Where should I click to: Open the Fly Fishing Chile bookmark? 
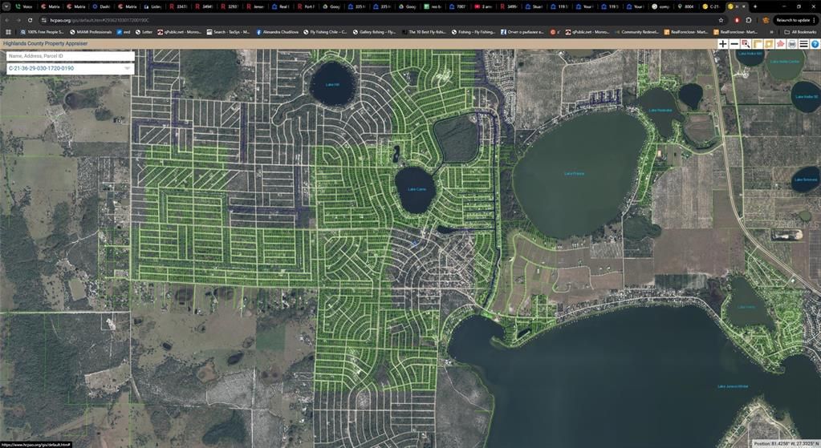click(325, 32)
